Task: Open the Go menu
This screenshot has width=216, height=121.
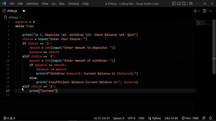Action: click(x=54, y=4)
